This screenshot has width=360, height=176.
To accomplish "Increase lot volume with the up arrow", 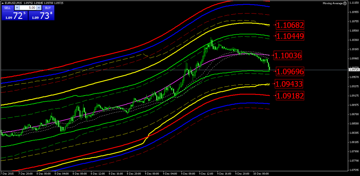I will click(x=38, y=8).
